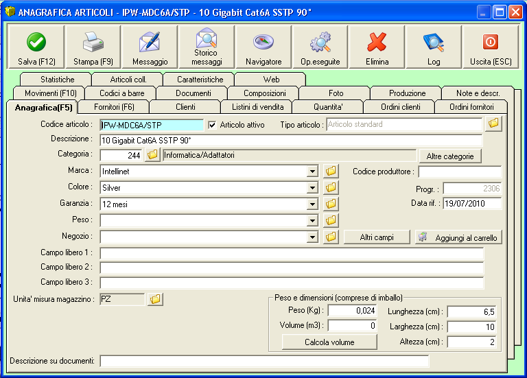This screenshot has width=527, height=378.
Task: Expand the Garanzia dropdown arrow
Action: (312, 204)
